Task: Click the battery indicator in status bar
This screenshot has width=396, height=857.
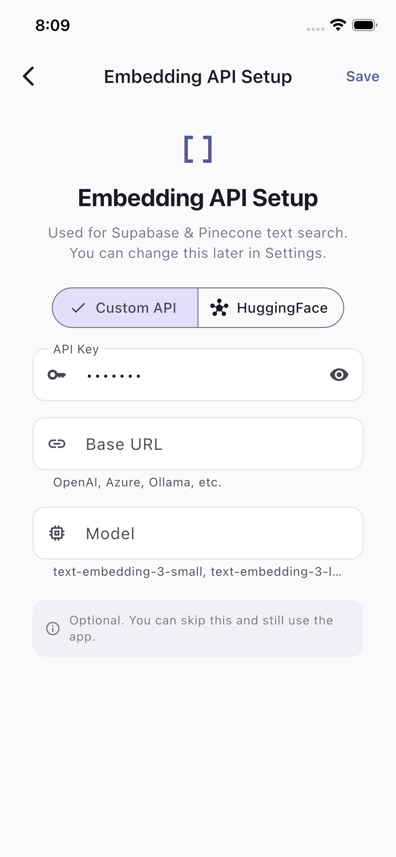Action: click(x=364, y=25)
